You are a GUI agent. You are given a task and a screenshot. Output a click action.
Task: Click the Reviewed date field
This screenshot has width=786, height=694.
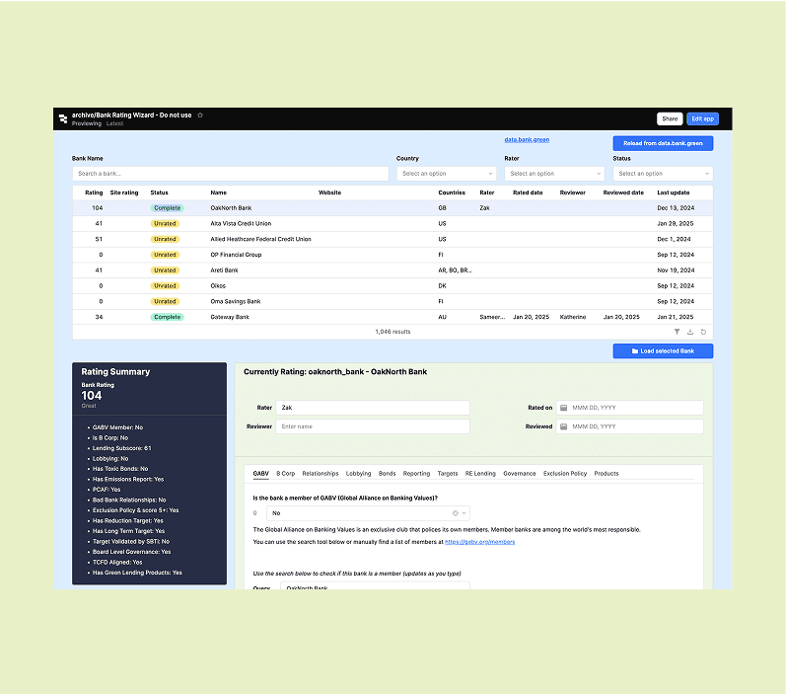click(x=629, y=426)
